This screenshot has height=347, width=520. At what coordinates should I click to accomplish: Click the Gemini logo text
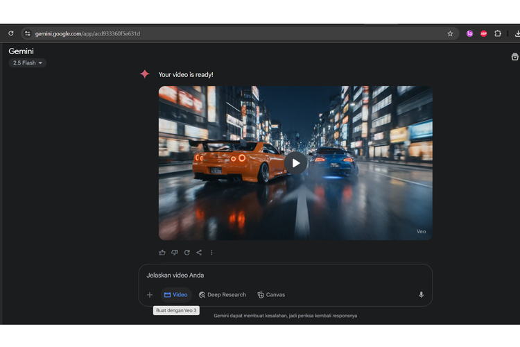(x=21, y=51)
